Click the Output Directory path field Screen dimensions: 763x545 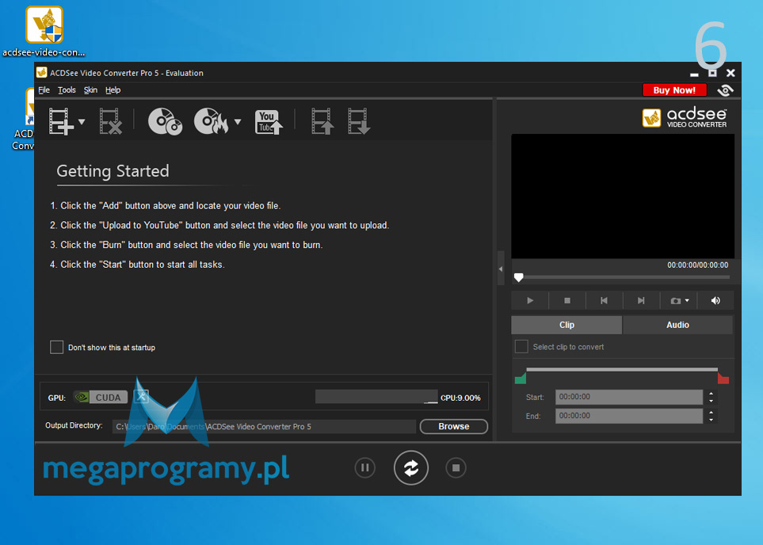point(264,426)
